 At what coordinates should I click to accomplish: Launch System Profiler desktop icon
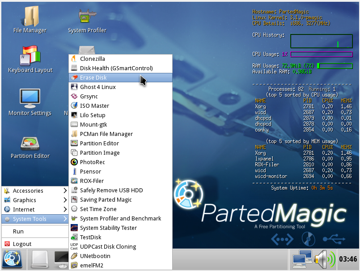pyautogui.click(x=87, y=21)
